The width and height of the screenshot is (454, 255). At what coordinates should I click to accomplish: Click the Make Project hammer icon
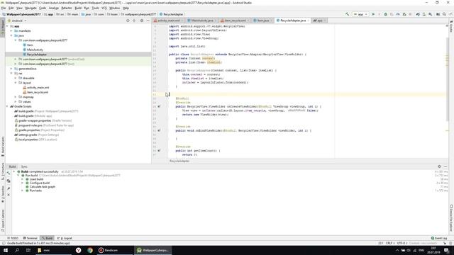click(347, 14)
